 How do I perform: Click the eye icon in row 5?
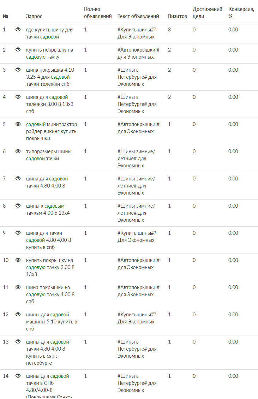click(18, 124)
